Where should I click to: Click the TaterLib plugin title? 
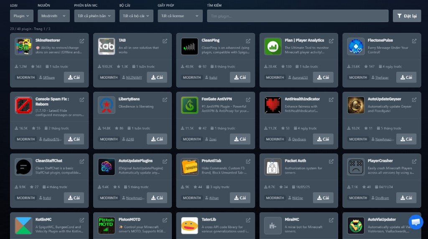[x=209, y=219]
